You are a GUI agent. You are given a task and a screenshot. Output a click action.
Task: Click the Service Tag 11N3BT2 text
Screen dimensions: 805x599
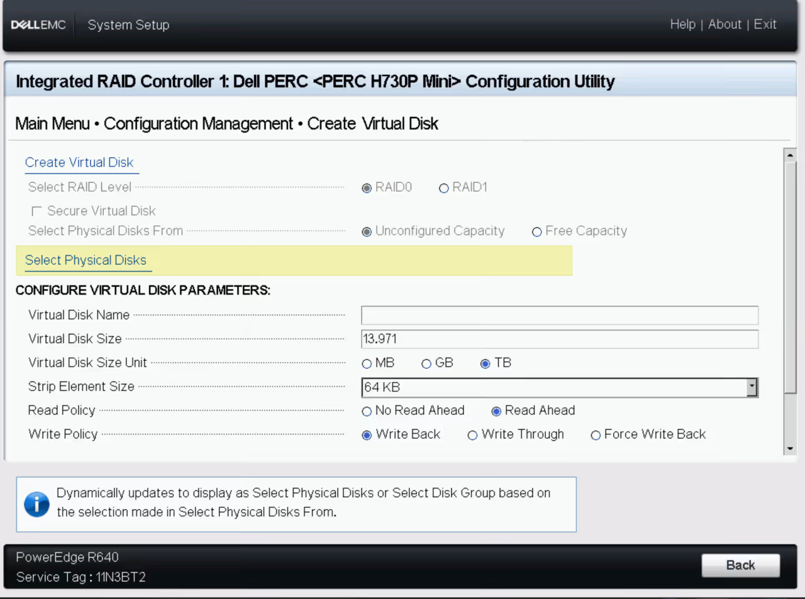tap(81, 577)
